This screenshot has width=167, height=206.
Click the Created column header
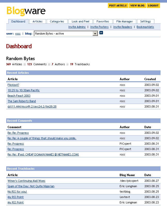[150, 79]
